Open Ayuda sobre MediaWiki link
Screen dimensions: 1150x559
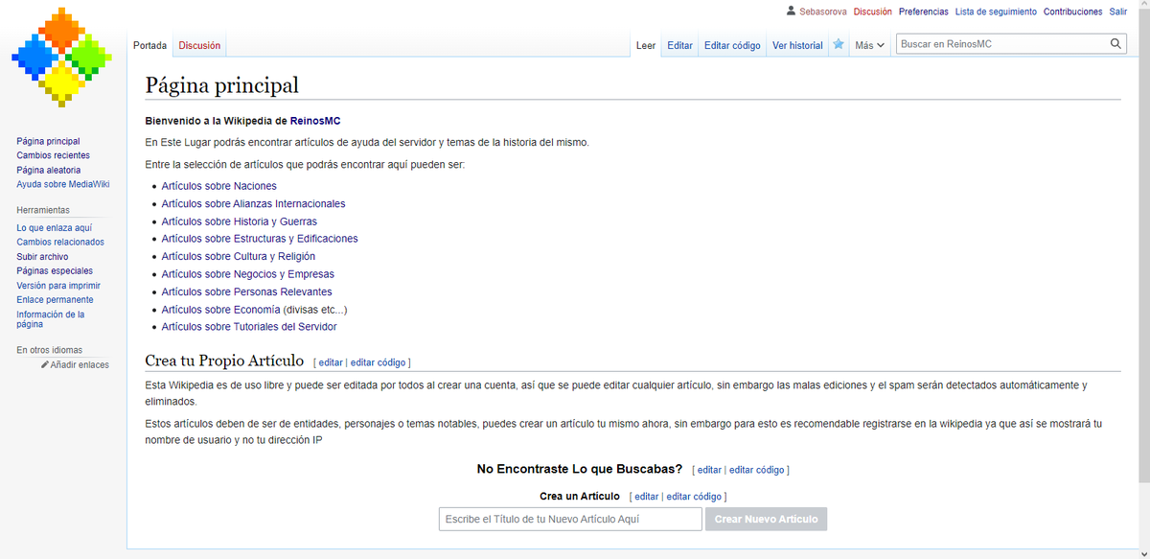[x=63, y=184]
